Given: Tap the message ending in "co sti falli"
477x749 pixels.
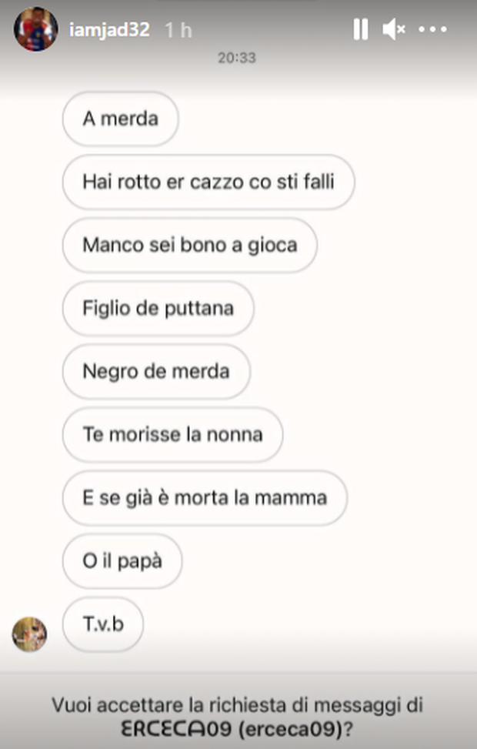Looking at the screenshot, I should (208, 182).
